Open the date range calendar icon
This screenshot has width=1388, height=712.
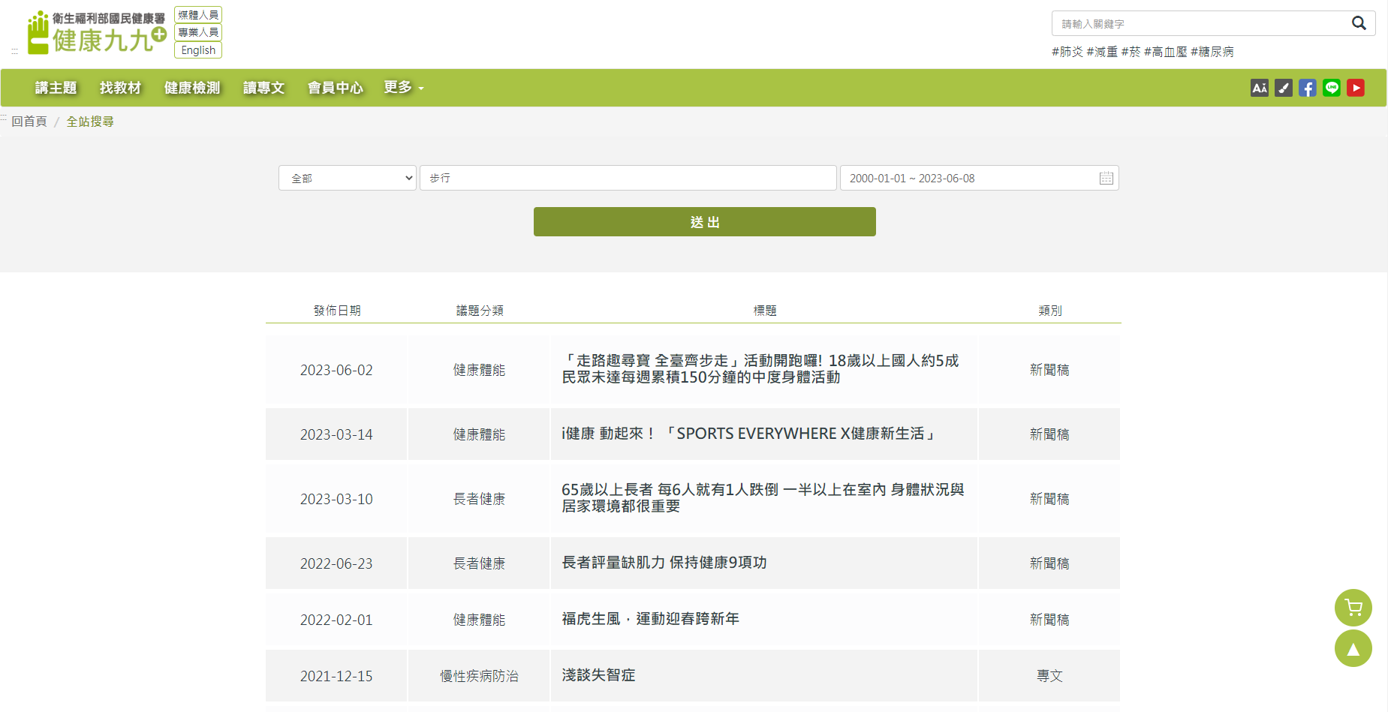tap(1106, 178)
